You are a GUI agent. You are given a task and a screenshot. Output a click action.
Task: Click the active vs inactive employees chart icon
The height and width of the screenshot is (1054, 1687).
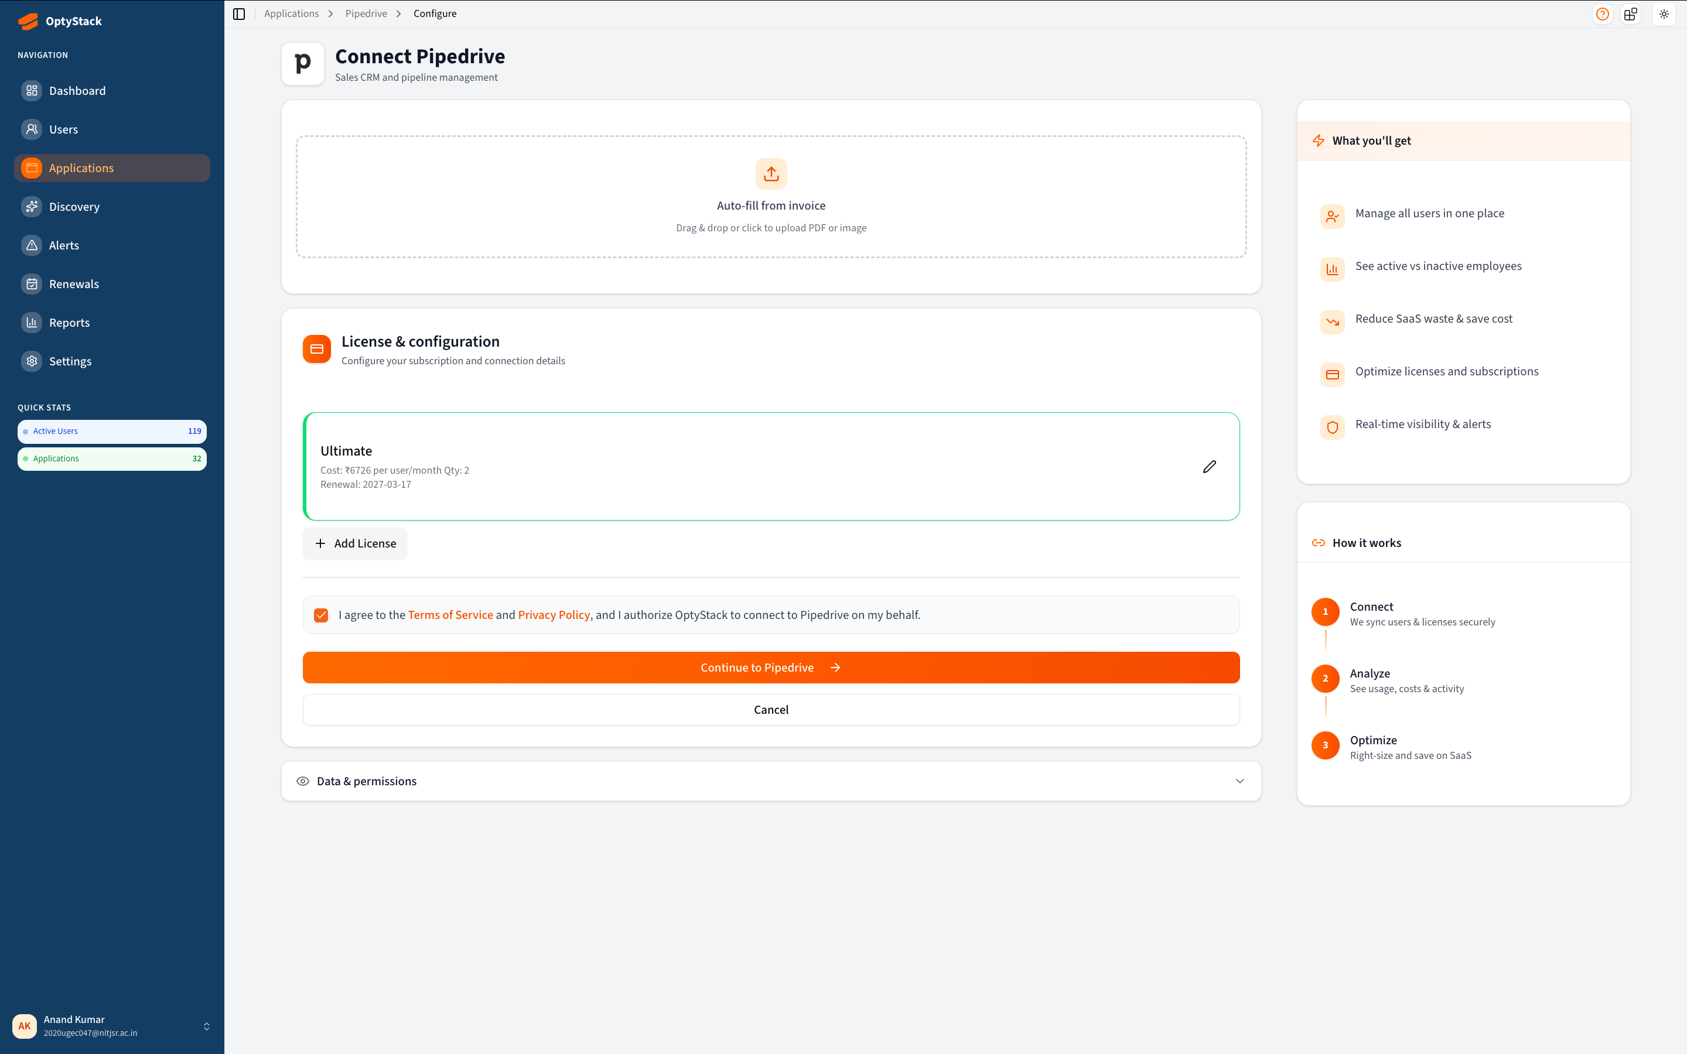coord(1332,269)
